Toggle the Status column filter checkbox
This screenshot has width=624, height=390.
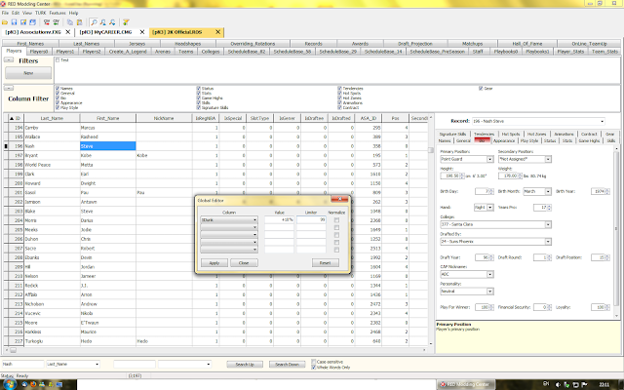tap(199, 89)
